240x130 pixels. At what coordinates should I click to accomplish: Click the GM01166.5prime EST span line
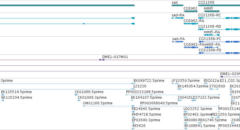[x=109, y=106]
